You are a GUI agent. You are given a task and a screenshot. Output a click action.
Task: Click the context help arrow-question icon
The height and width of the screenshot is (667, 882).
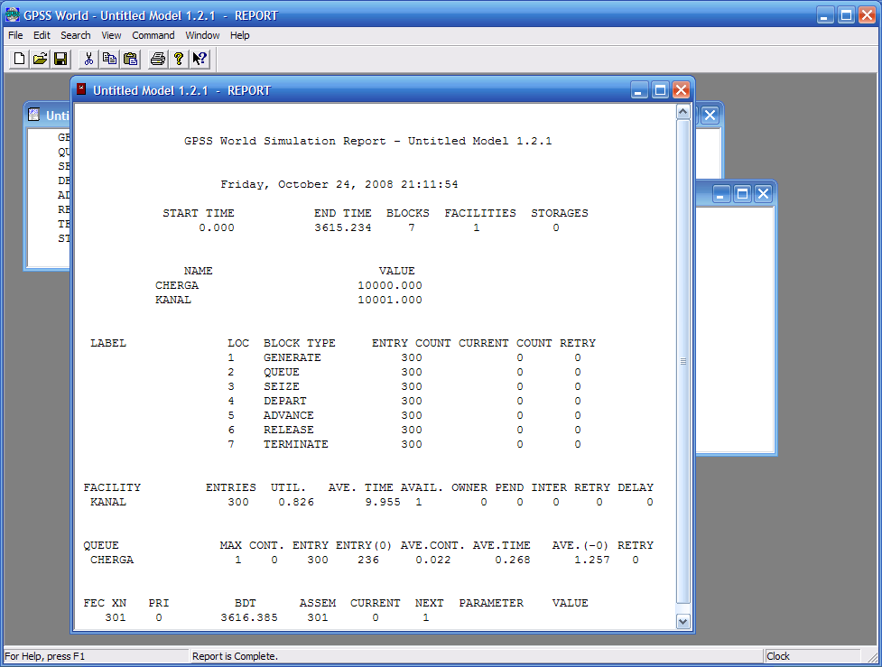(200, 59)
